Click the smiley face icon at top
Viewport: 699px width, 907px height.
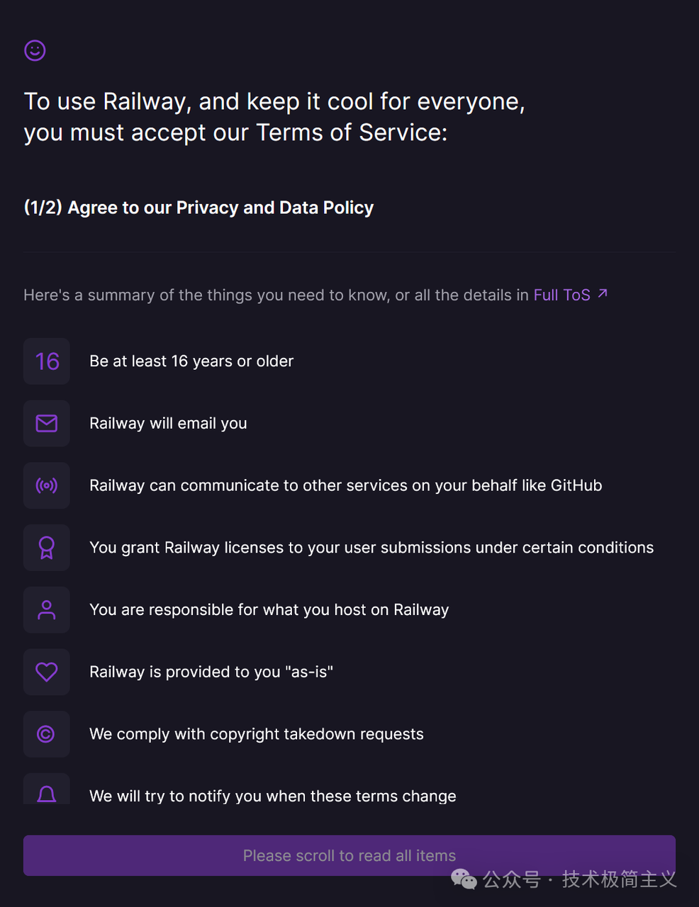35,50
